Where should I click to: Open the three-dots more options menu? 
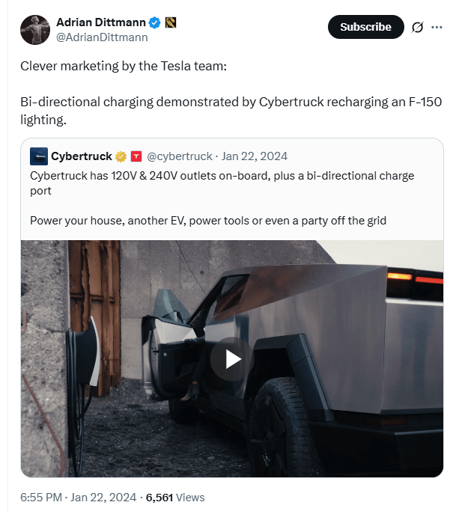437,27
